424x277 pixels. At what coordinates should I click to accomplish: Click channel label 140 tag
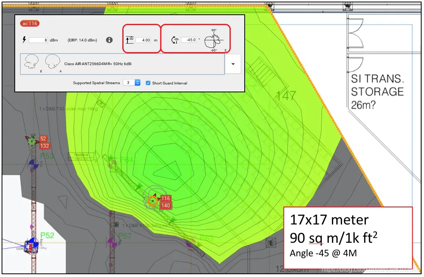tap(165, 205)
